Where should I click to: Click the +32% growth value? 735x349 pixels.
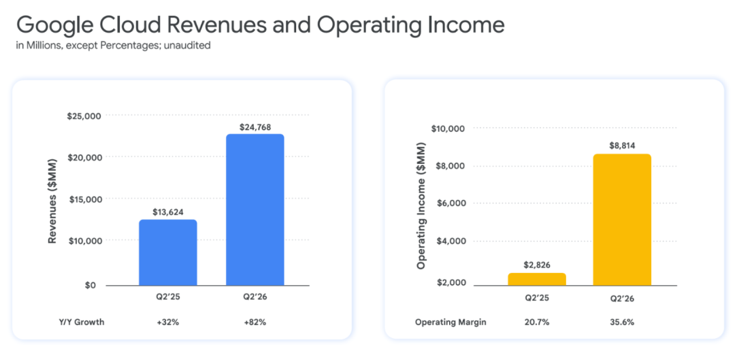pos(168,322)
